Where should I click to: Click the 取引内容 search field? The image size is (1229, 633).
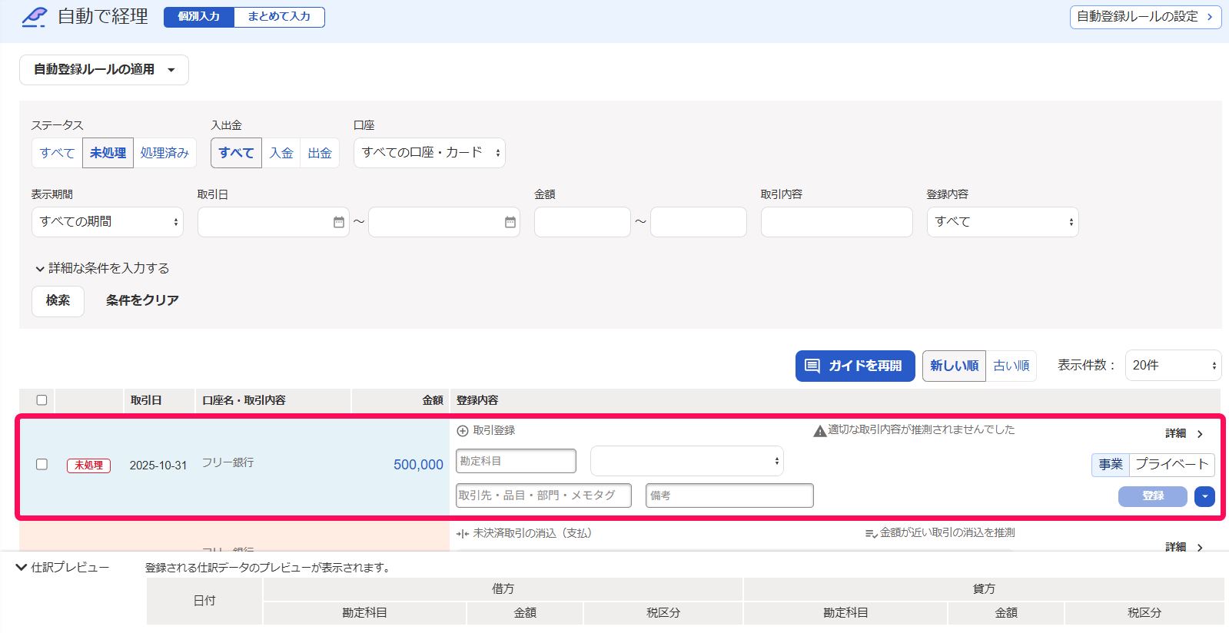(836, 222)
